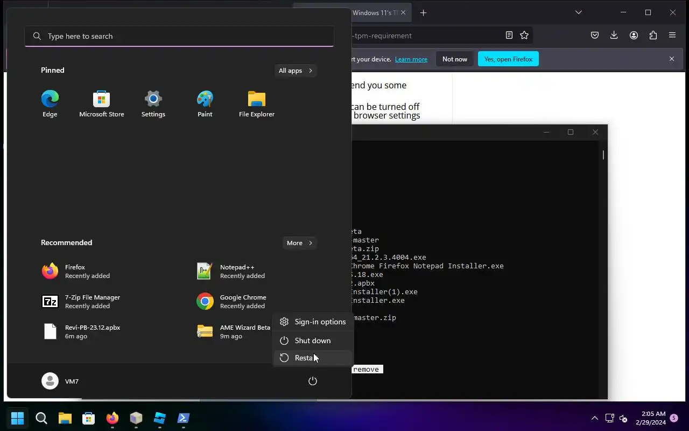List all Firefox tabs dropdown
The height and width of the screenshot is (431, 689).
[579, 12]
